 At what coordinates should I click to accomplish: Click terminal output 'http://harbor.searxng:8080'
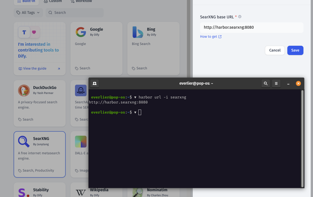118,103
